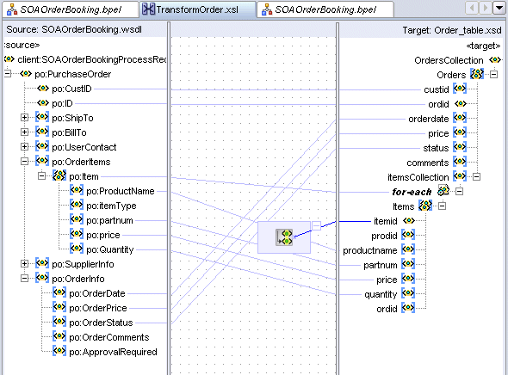Image resolution: width=508 pixels, height=375 pixels.
Task: Open the tab list dropdown arrow
Action: point(499,8)
